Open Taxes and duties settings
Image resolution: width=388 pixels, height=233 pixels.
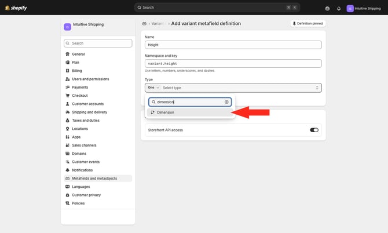tap(86, 121)
